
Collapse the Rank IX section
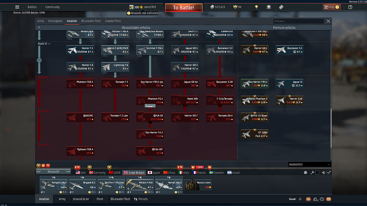44,145
